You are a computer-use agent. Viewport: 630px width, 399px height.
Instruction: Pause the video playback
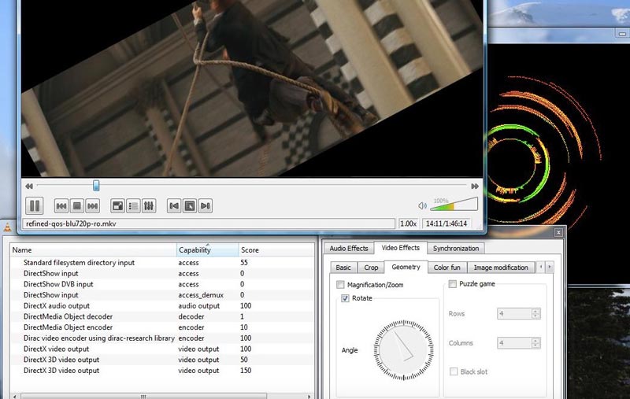pos(35,206)
